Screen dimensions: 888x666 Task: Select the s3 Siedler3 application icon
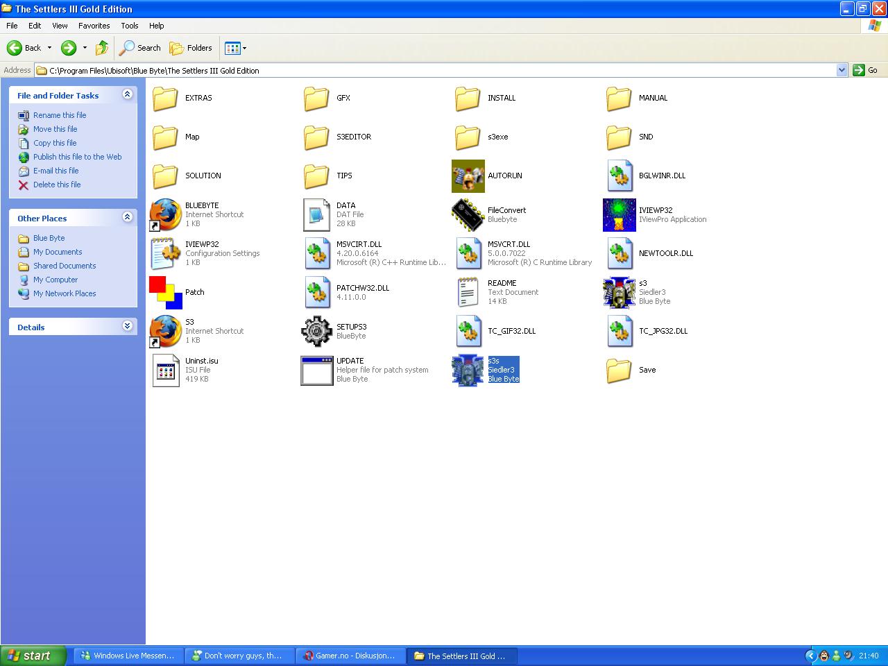(x=619, y=292)
